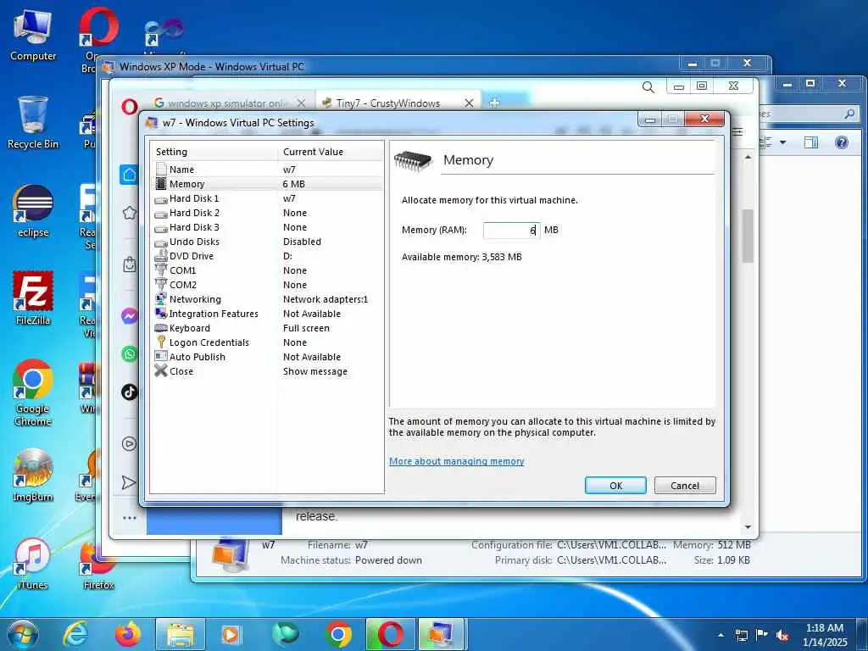Open the Windows Start menu
This screenshot has width=868, height=651.
click(23, 634)
